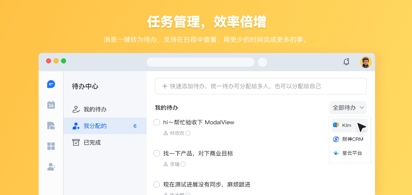
Task: Expand the 全部待办 filter dropdown
Action: point(348,108)
